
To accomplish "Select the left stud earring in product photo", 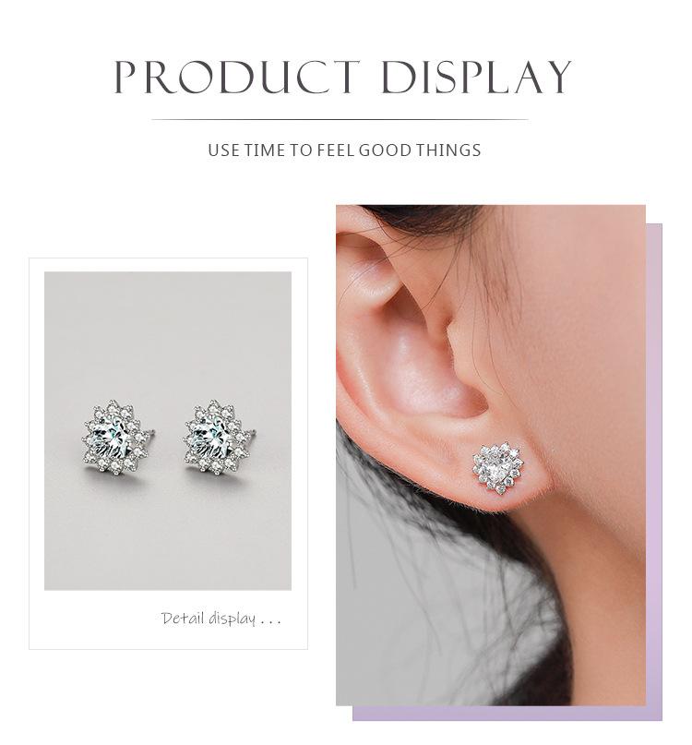I will 114,438.
